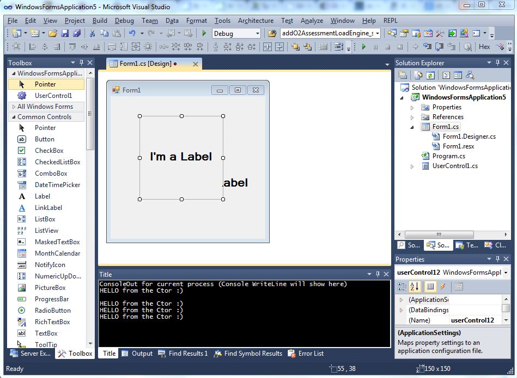Click Solution Explorer horizontal scrollbar
The height and width of the screenshot is (378, 517).
click(439, 235)
